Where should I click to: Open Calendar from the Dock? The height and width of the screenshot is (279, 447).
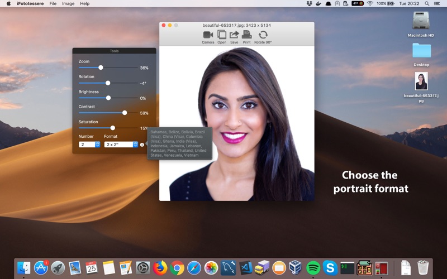(x=92, y=268)
